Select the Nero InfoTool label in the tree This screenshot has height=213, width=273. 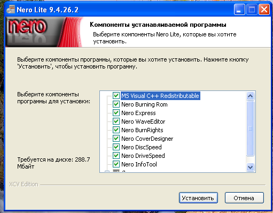(x=139, y=164)
